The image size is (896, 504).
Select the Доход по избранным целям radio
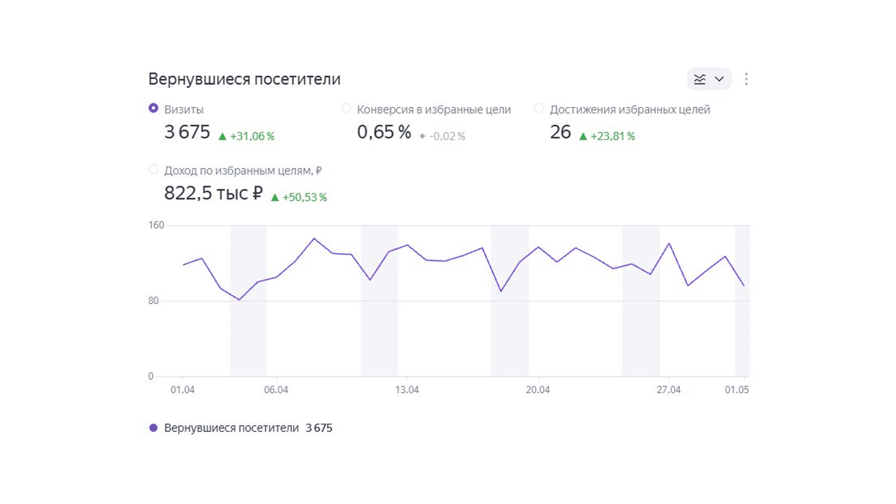click(x=153, y=169)
